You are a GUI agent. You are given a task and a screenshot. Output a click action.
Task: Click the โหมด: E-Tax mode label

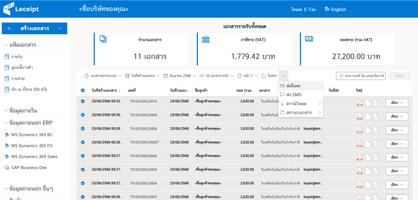click(x=303, y=9)
